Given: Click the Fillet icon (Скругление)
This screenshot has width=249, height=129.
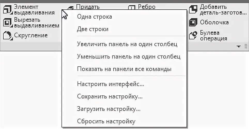Looking at the screenshot, I should click(8, 35).
